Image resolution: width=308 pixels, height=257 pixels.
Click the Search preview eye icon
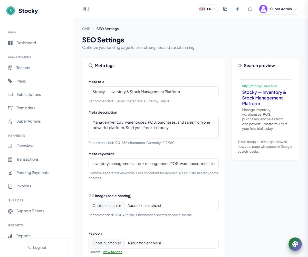(240, 66)
